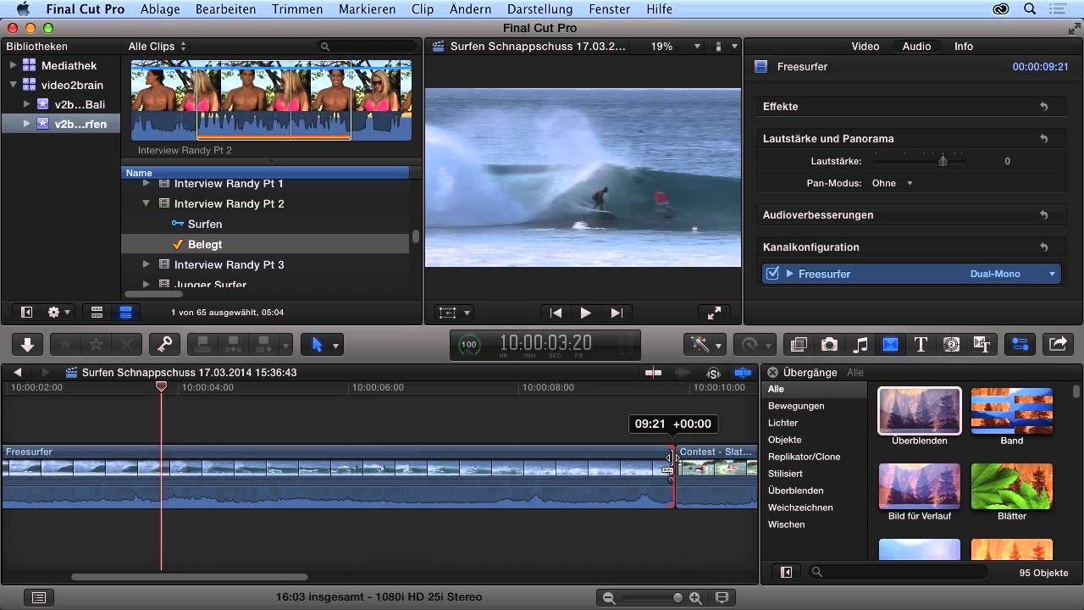
Task: Open the titles browser T icon
Action: (921, 345)
